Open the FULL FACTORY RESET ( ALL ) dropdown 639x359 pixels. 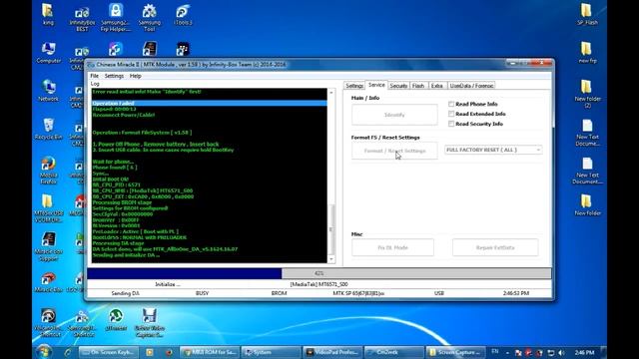point(493,150)
